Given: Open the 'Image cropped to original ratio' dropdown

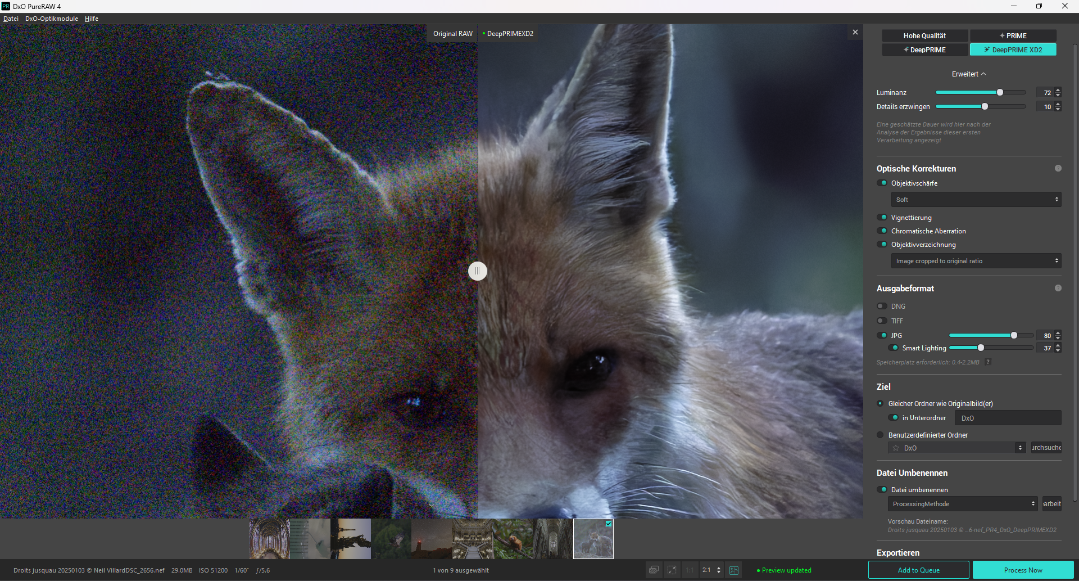Looking at the screenshot, I should click(x=976, y=261).
